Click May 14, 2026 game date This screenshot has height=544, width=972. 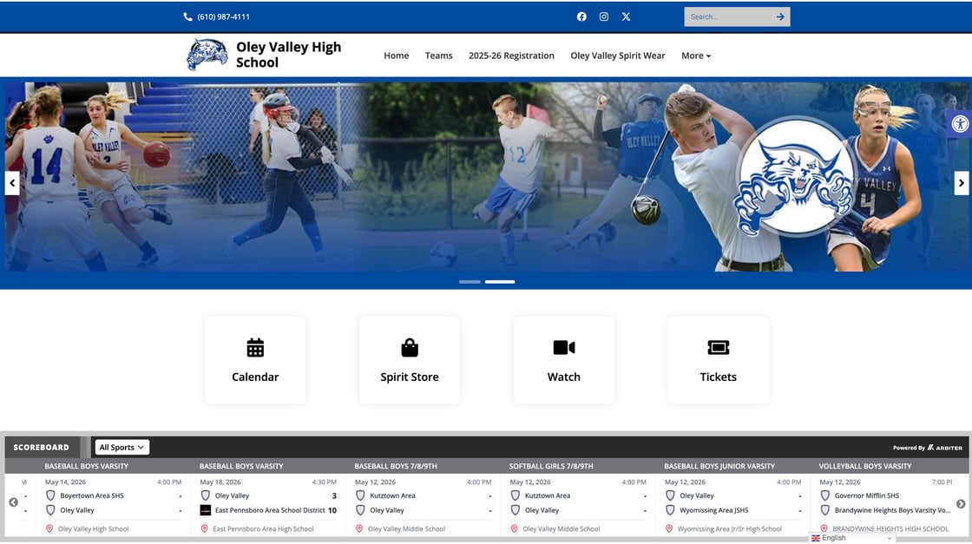point(65,482)
